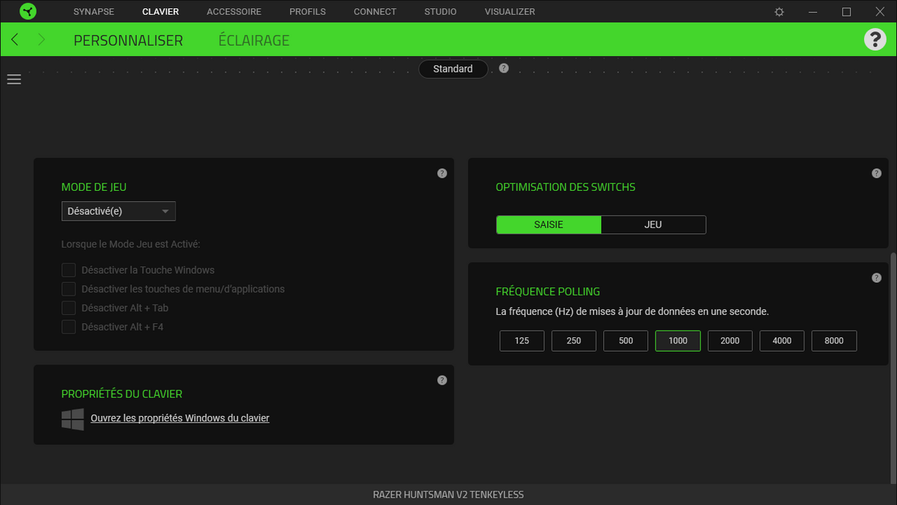Screen dimensions: 897x505
Task: Select SAISIE switch optimization
Action: pos(549,224)
